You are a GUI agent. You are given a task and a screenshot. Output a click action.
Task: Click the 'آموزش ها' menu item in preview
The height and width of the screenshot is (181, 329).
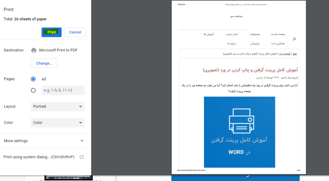[209, 34]
